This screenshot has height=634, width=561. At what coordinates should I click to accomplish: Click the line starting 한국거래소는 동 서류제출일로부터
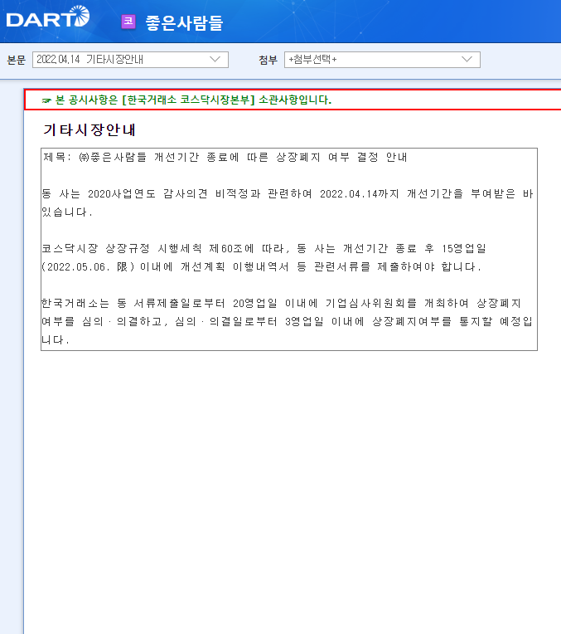pyautogui.click(x=281, y=303)
